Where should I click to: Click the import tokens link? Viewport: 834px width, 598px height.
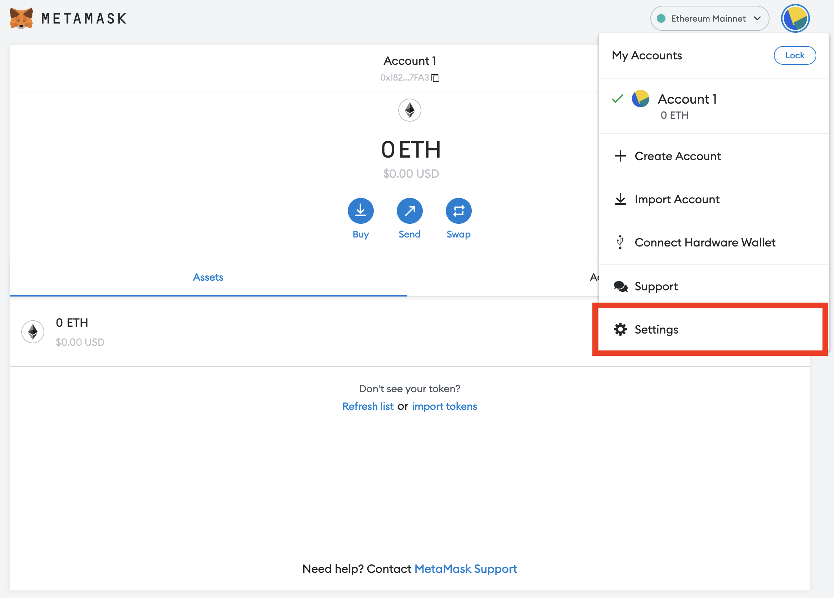pyautogui.click(x=444, y=406)
